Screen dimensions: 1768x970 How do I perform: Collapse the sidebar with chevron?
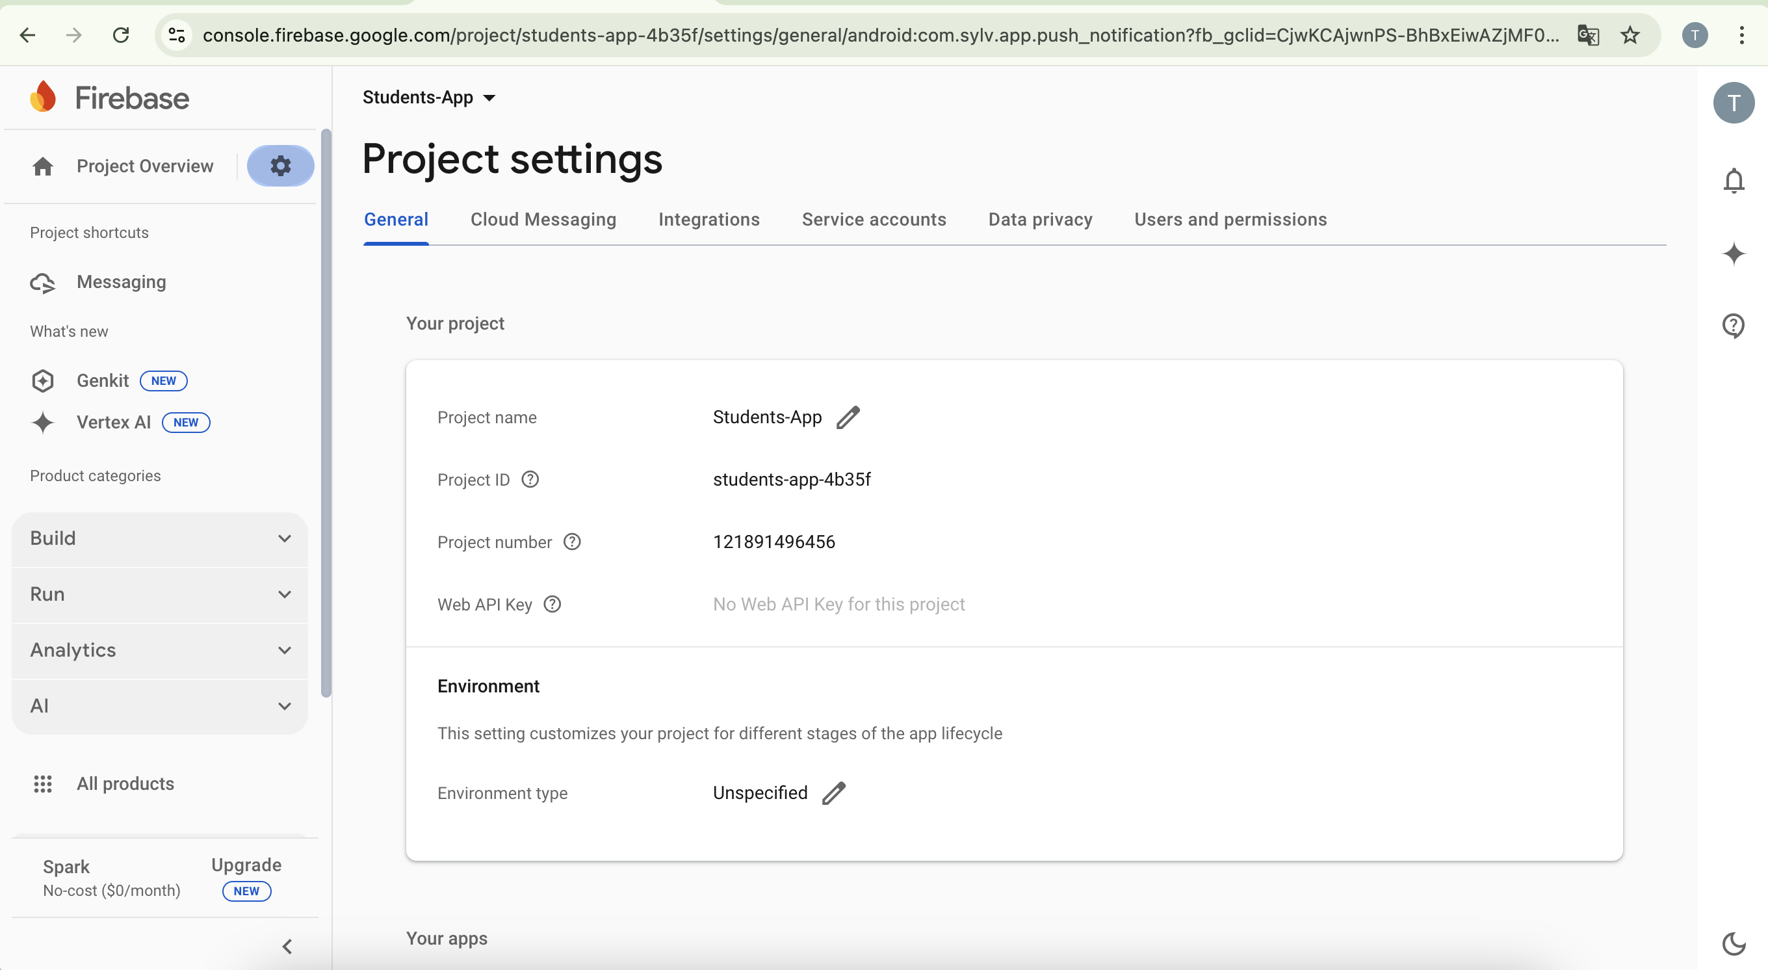tap(287, 947)
